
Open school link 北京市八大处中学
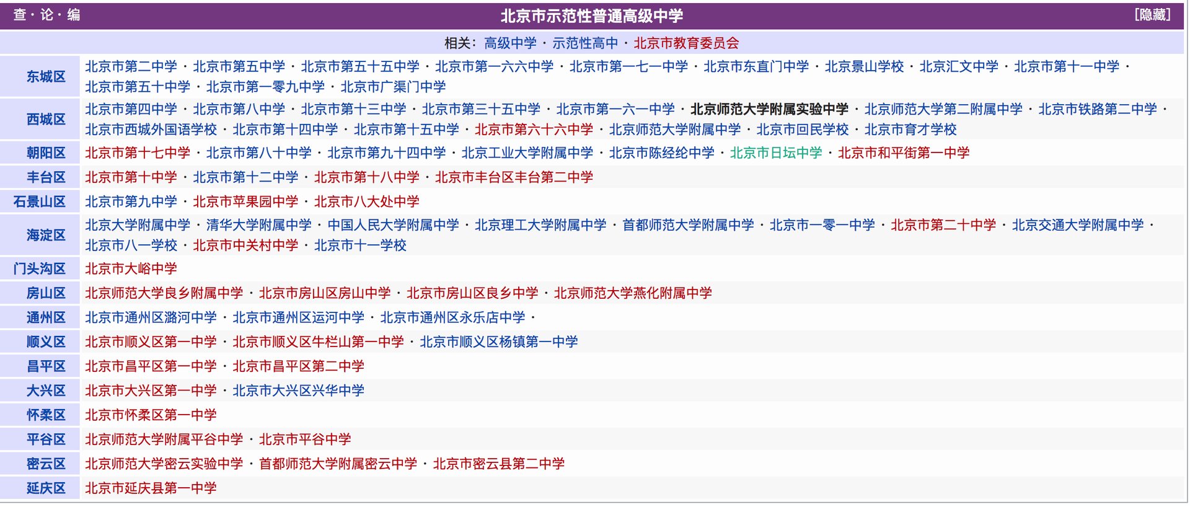tap(366, 201)
